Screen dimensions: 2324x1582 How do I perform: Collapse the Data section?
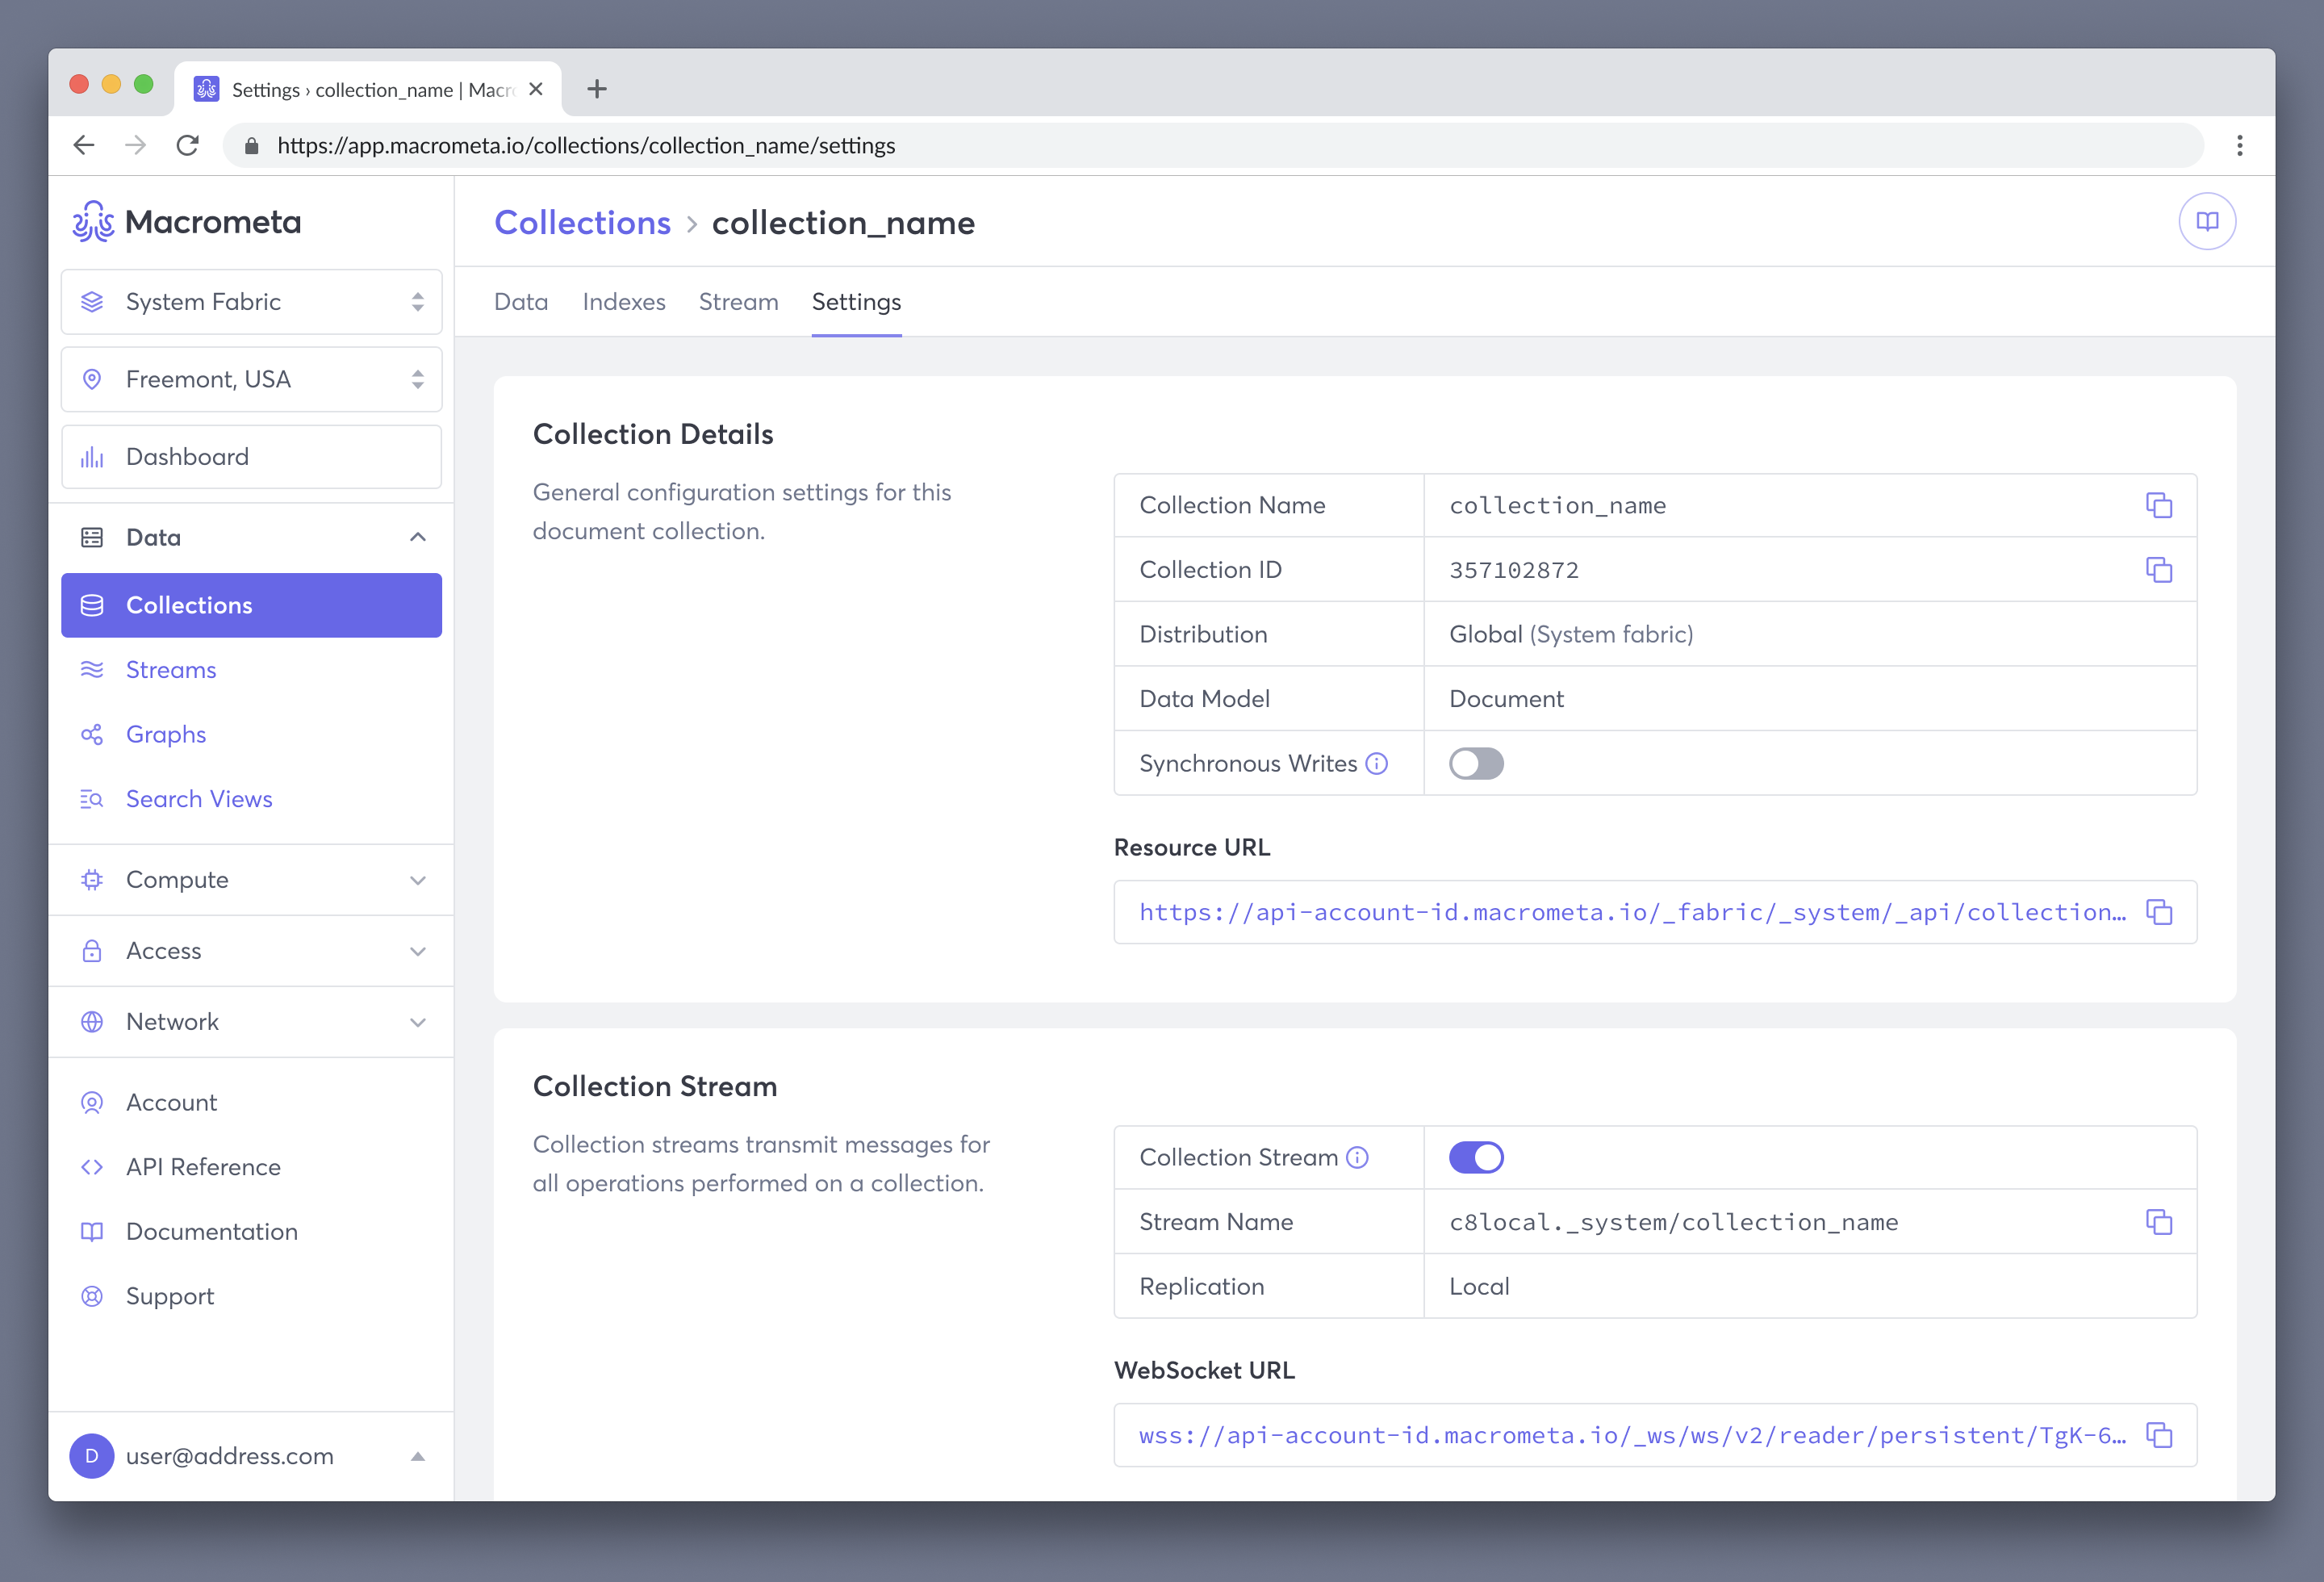coord(251,538)
